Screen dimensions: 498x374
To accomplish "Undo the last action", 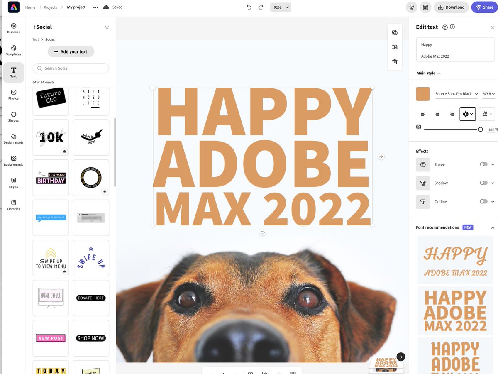I will 249,7.
